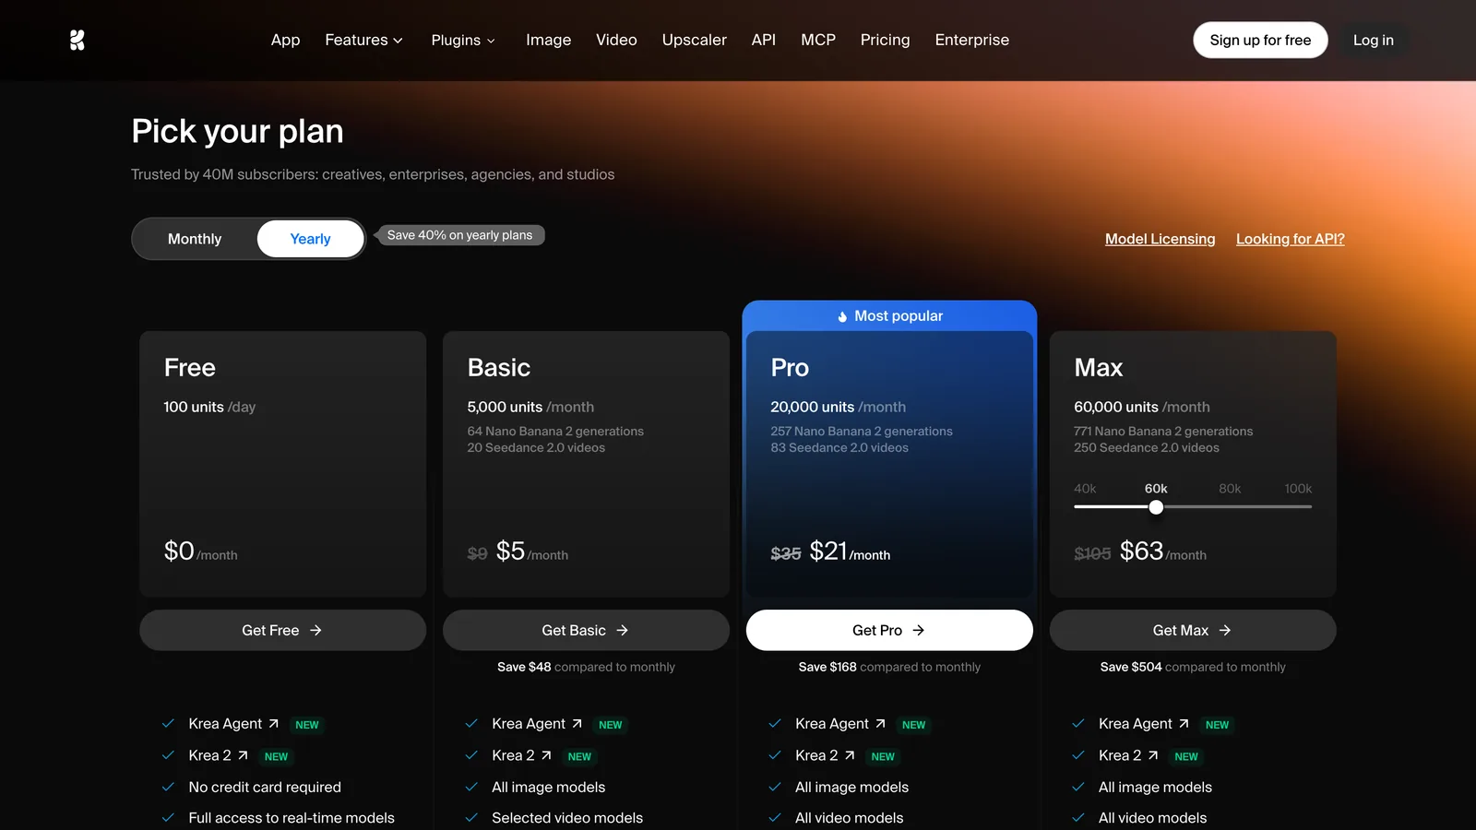
Task: Go to the Image page
Action: (x=549, y=40)
